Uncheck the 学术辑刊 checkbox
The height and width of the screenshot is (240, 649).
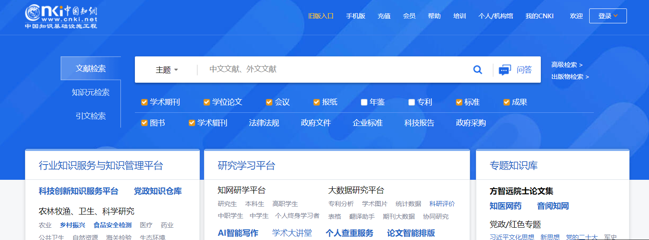tap(192, 123)
